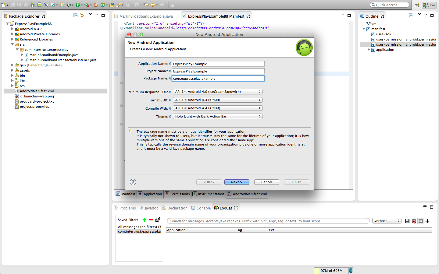Open the verbose log level dropdown
439x274 pixels.
pyautogui.click(x=387, y=221)
